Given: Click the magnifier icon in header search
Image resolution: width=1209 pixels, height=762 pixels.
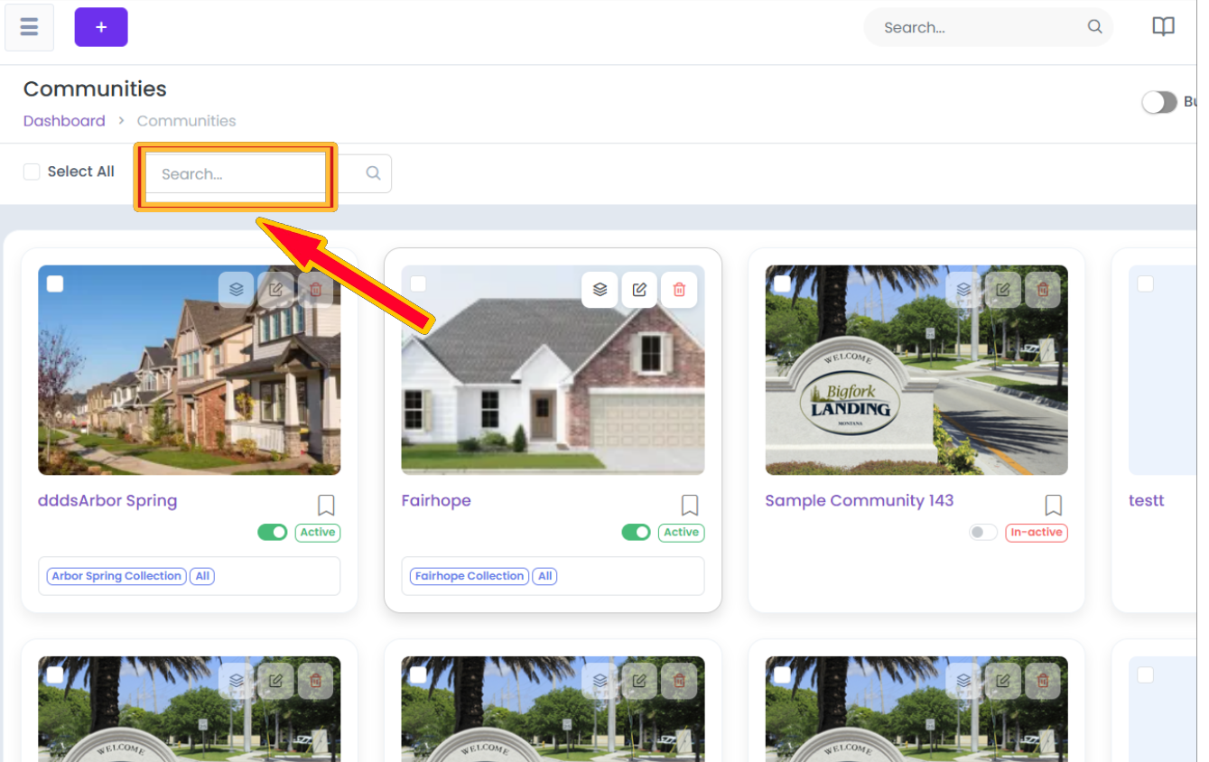Looking at the screenshot, I should click(x=1094, y=27).
